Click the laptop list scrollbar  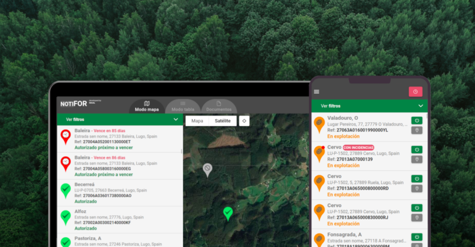point(182,151)
